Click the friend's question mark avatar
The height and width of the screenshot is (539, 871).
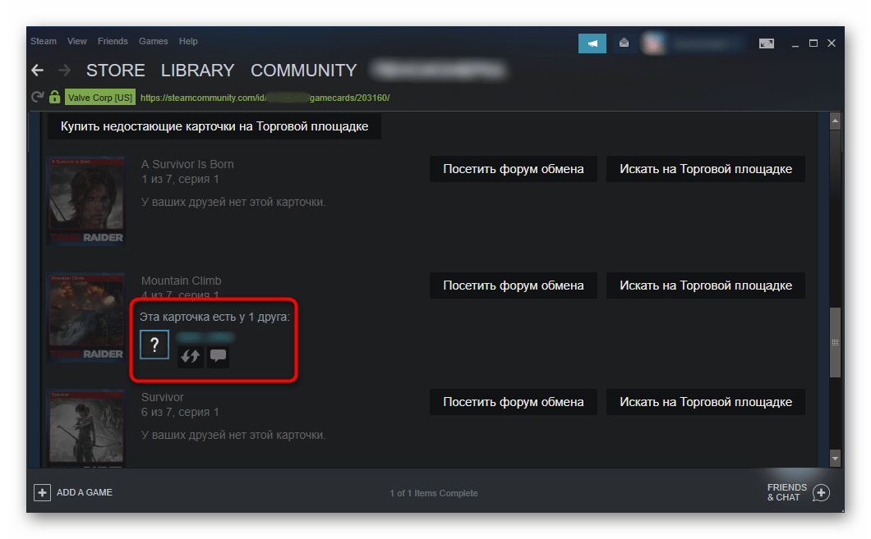coord(154,345)
